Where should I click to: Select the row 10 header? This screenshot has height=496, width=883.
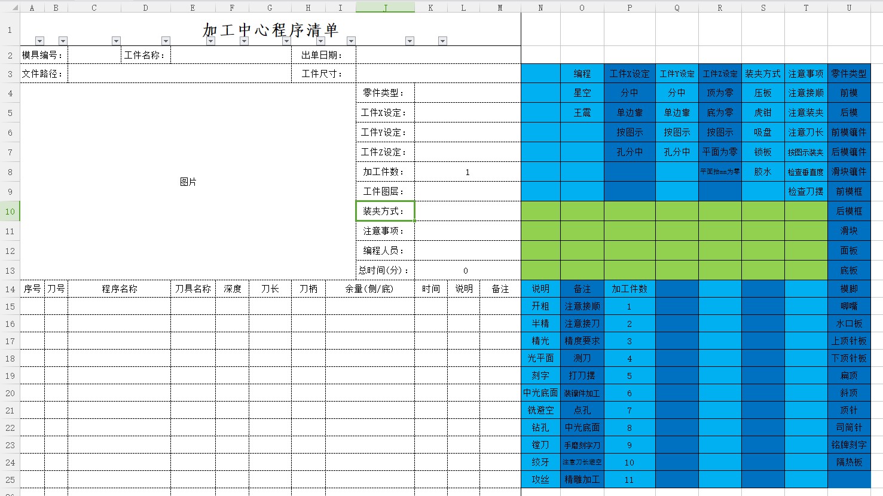[10, 211]
